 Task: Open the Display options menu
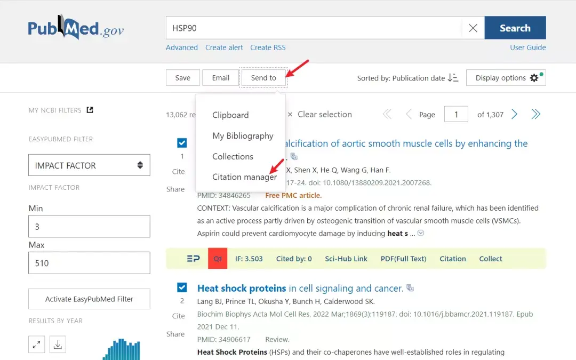pyautogui.click(x=506, y=78)
